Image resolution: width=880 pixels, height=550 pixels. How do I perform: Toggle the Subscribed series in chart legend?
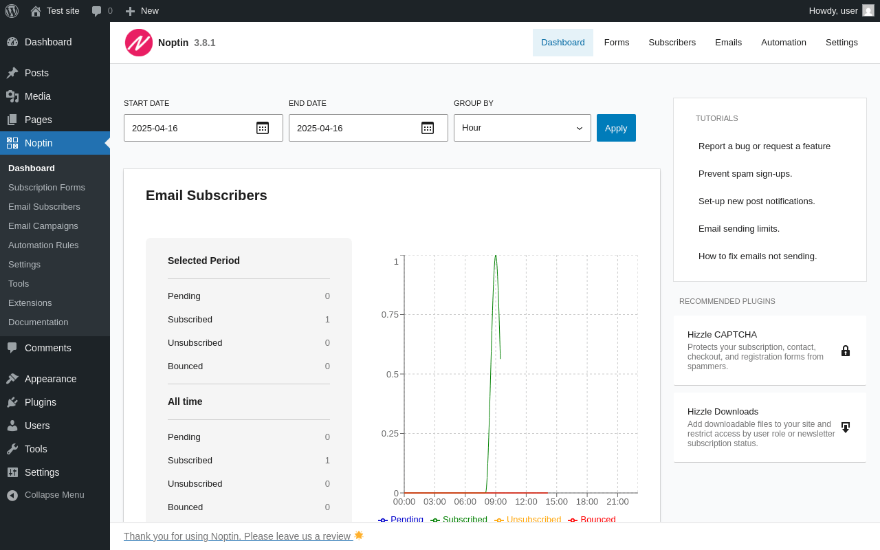tap(459, 519)
